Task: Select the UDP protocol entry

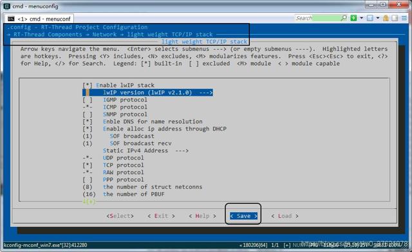Action: [x=113, y=158]
